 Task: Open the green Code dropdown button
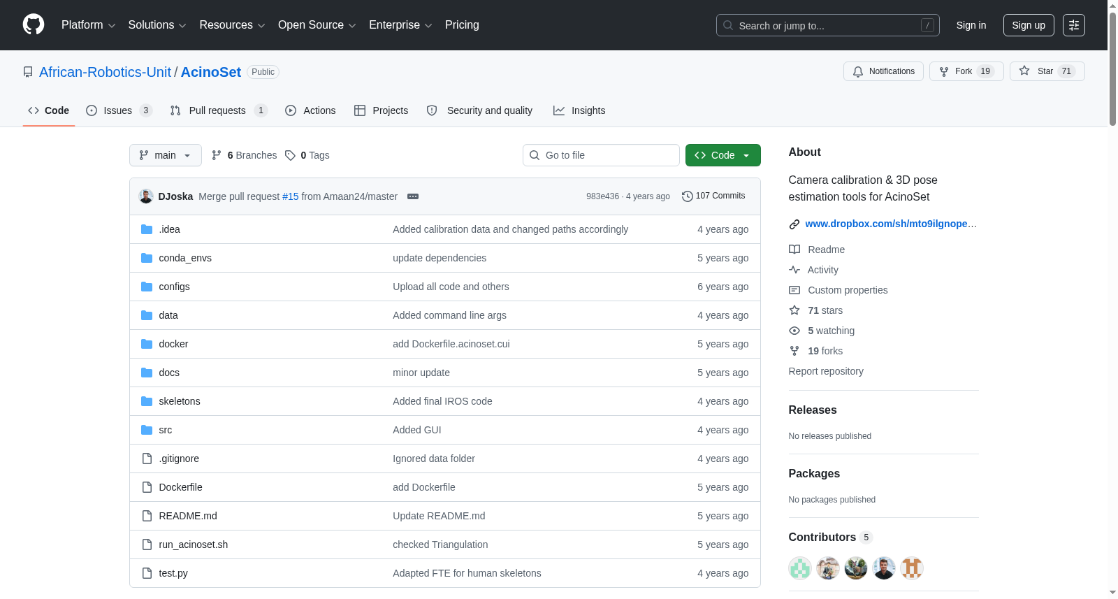[x=723, y=155]
